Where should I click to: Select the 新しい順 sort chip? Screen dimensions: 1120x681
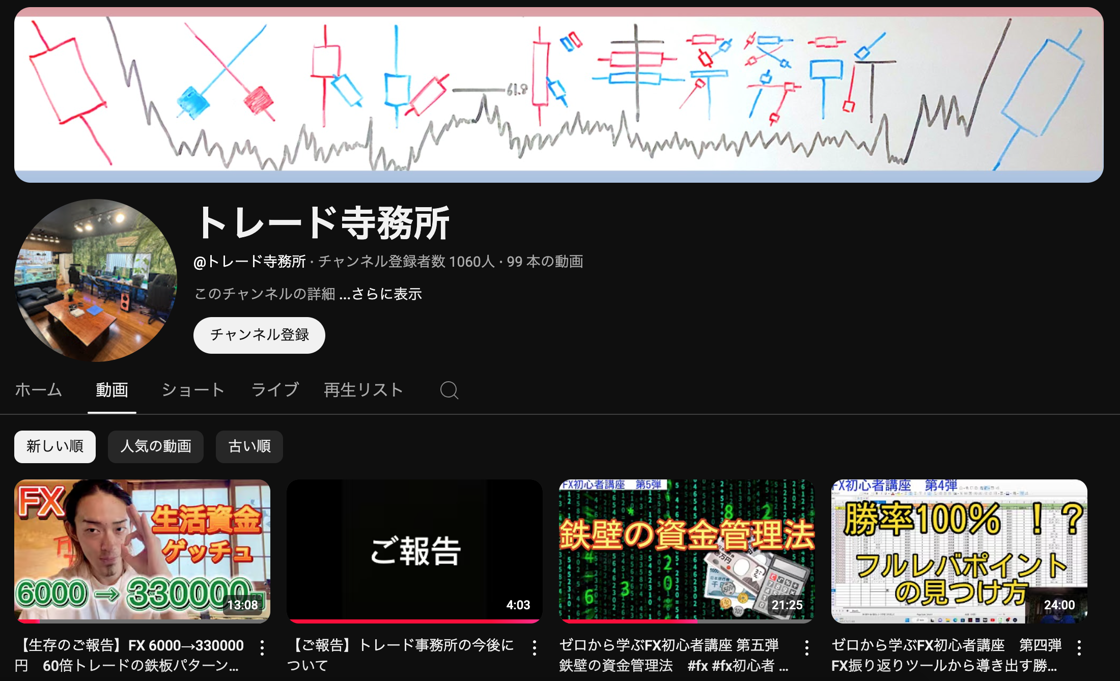point(55,447)
